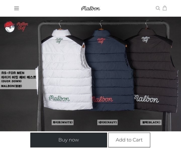Click the 블랙(BLACK) color label

tap(151, 122)
